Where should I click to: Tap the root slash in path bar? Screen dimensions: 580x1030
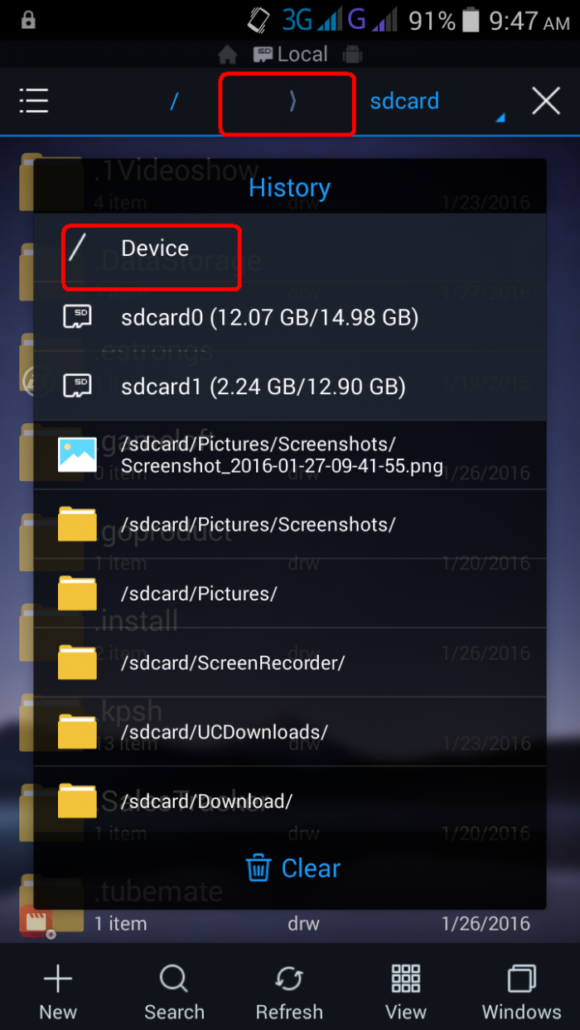tap(174, 102)
